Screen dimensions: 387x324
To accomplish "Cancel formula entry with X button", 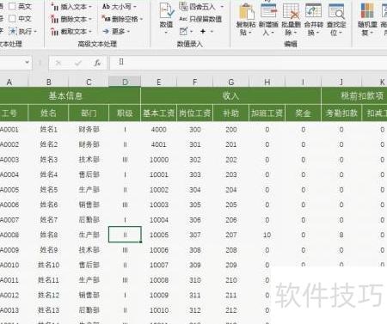I will click(x=58, y=63).
